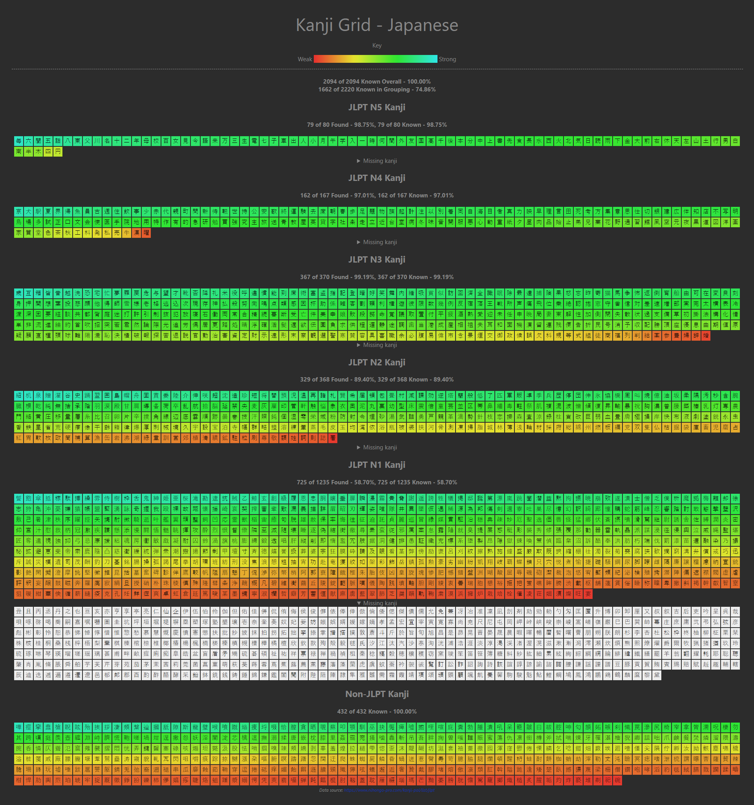Collapse Missing kanji list under JLPT N1

pyautogui.click(x=377, y=603)
